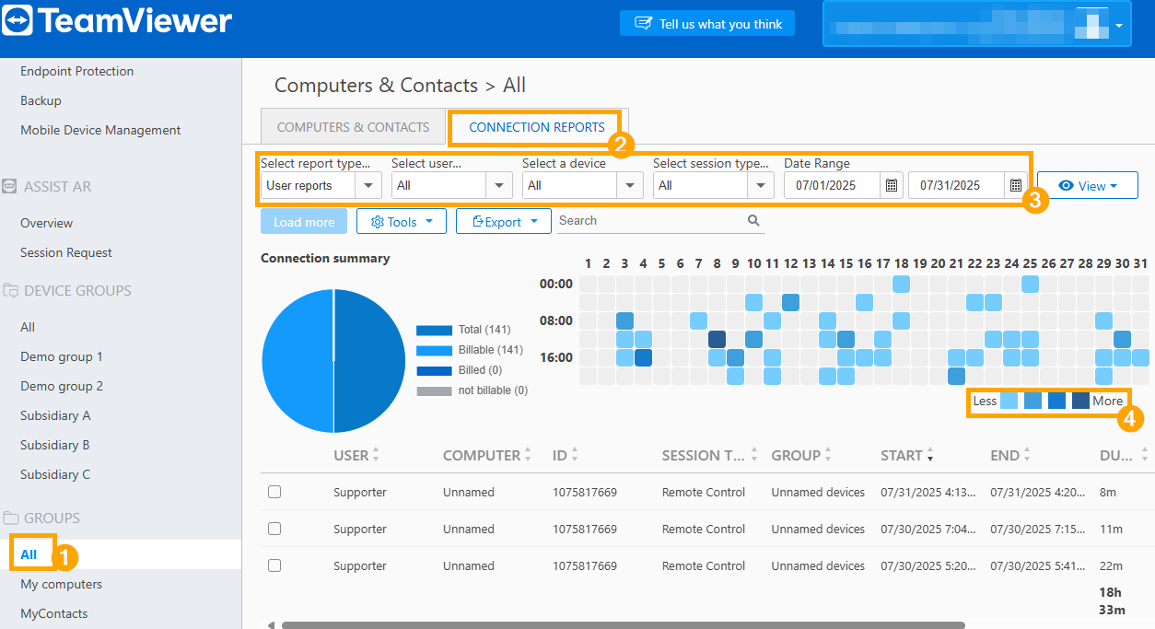The image size is (1155, 629).
Task: Select Demo group 2 device group
Action: coord(62,386)
